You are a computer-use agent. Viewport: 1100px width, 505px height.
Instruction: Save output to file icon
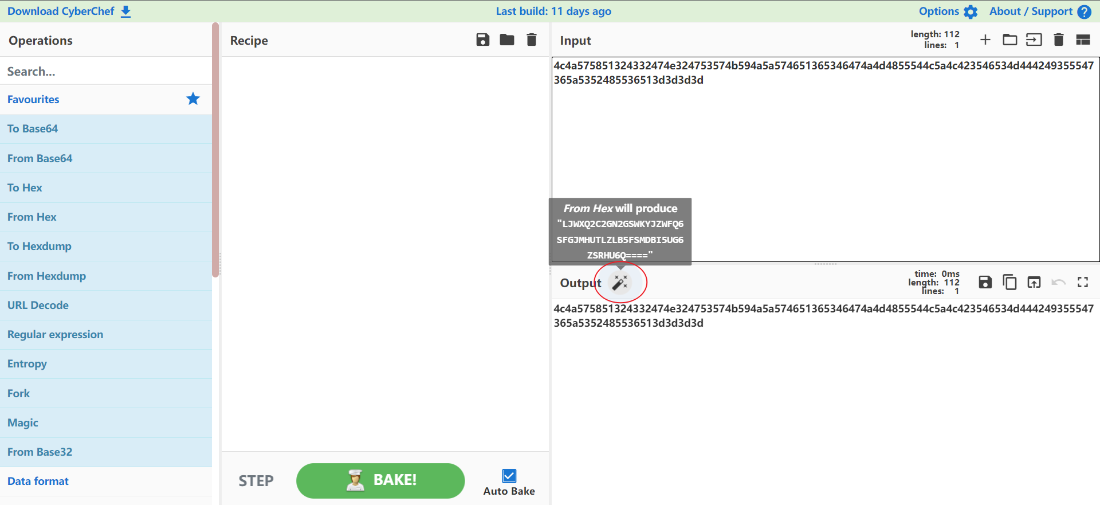985,282
